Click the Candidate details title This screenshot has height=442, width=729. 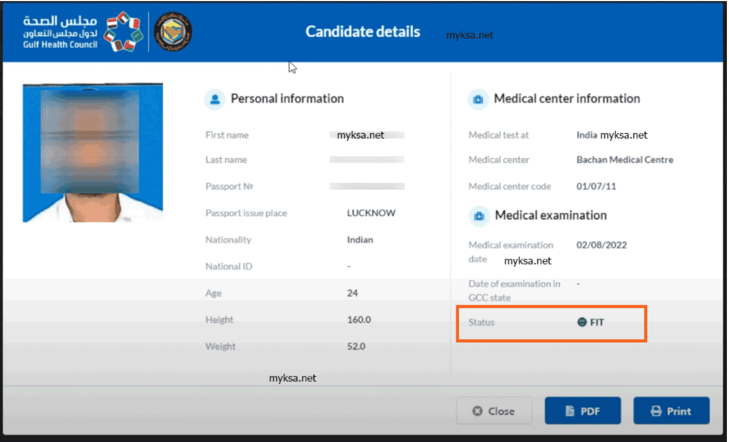tap(363, 32)
